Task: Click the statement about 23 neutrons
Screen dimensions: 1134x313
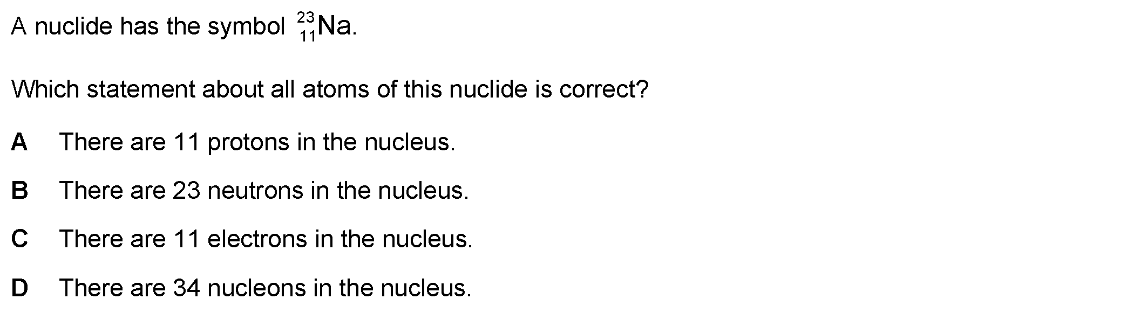Action: click(264, 191)
